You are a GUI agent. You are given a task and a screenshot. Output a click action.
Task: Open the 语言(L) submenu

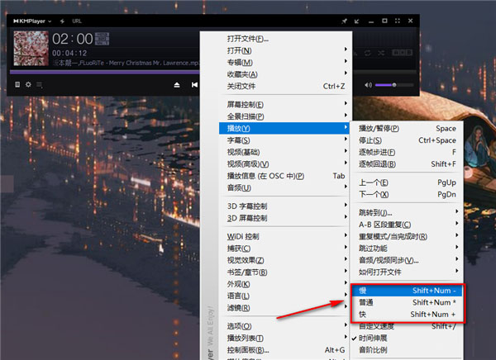tap(285, 296)
